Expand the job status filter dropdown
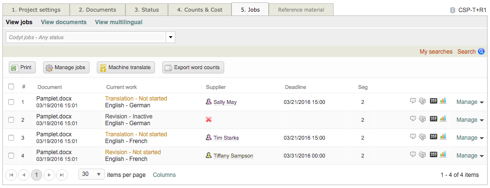This screenshot has width=490, height=188. (170, 37)
